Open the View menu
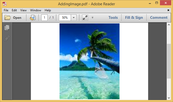 pyautogui.click(x=23, y=10)
